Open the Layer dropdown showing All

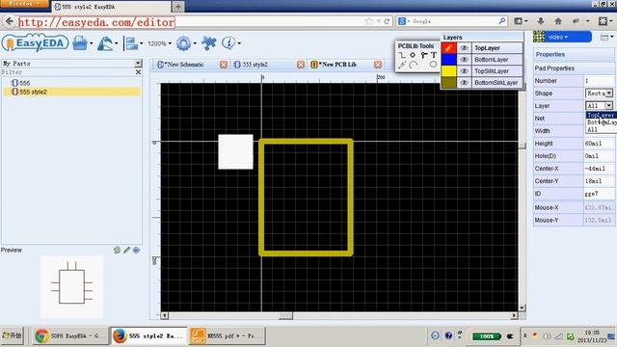(608, 105)
